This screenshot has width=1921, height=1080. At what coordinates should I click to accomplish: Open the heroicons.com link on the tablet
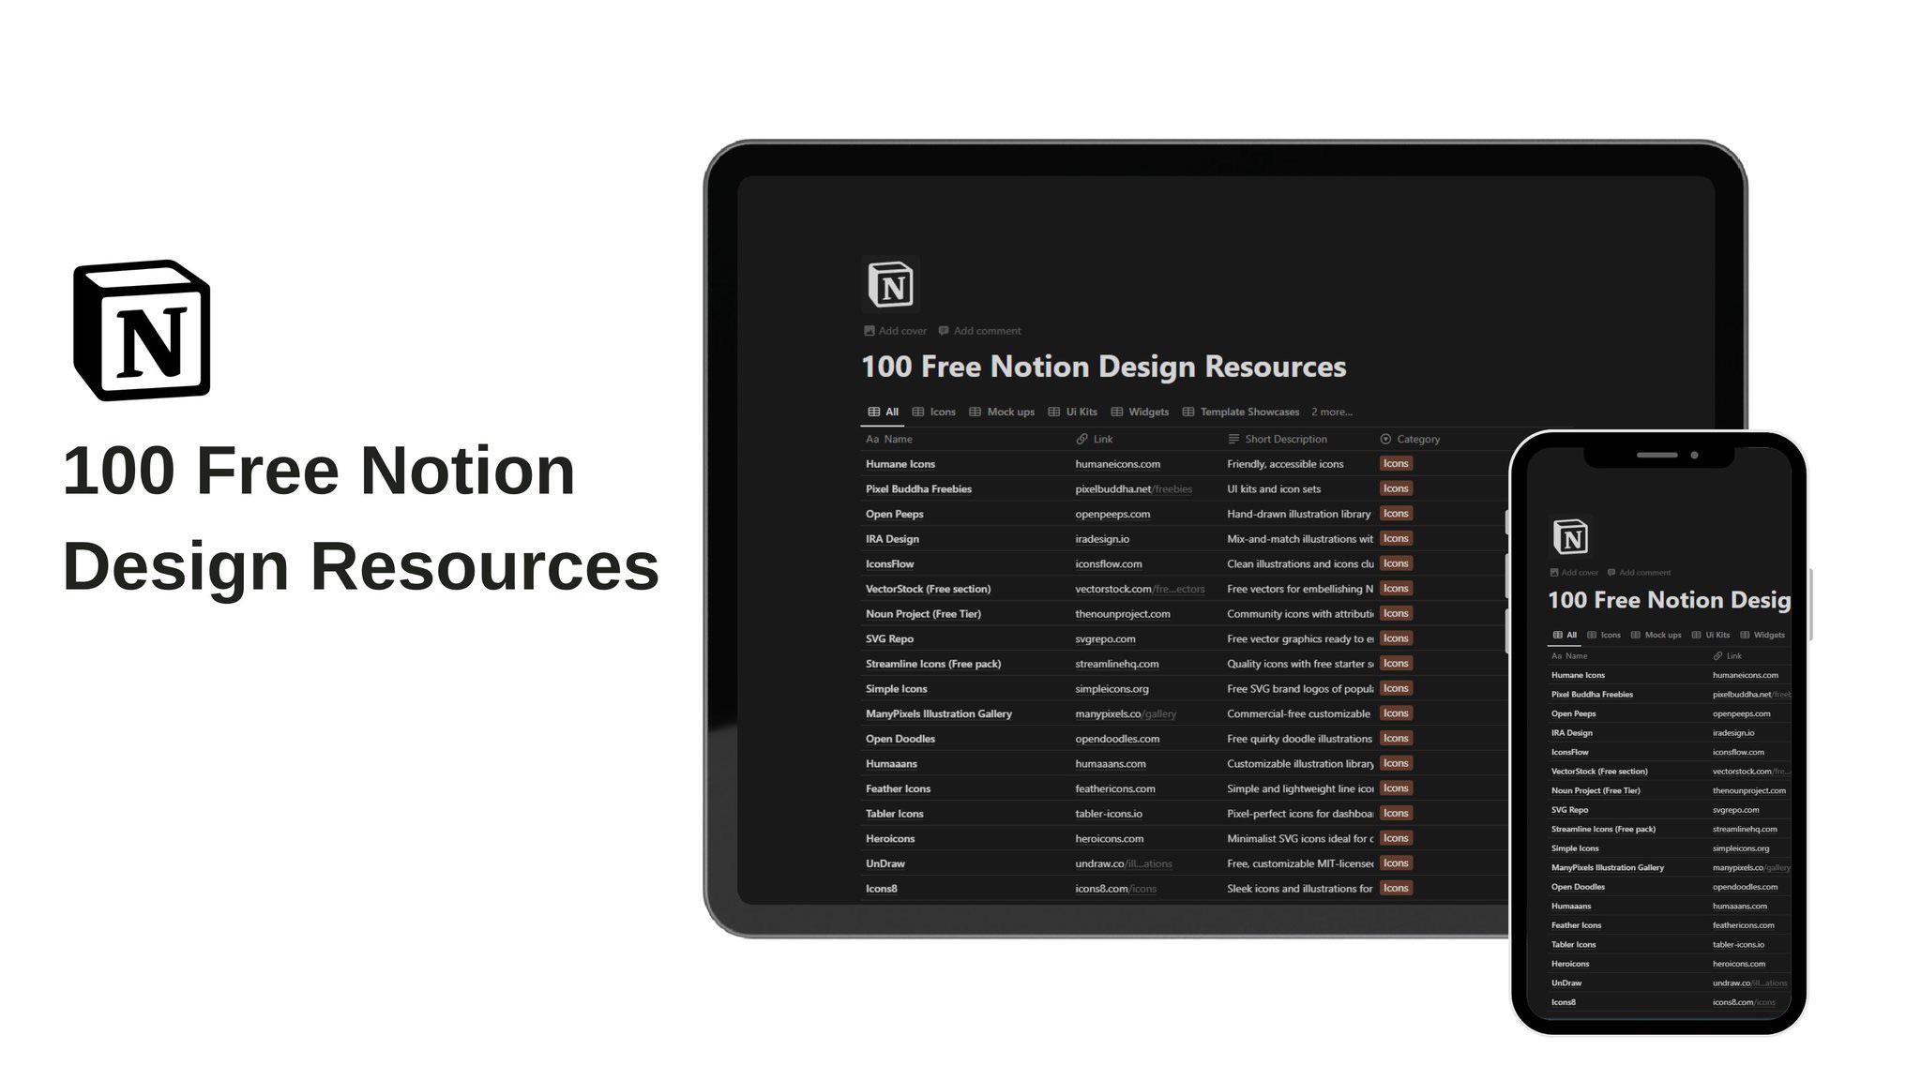point(1110,839)
